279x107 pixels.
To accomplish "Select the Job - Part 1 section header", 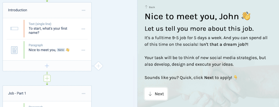I will [x=47, y=93].
